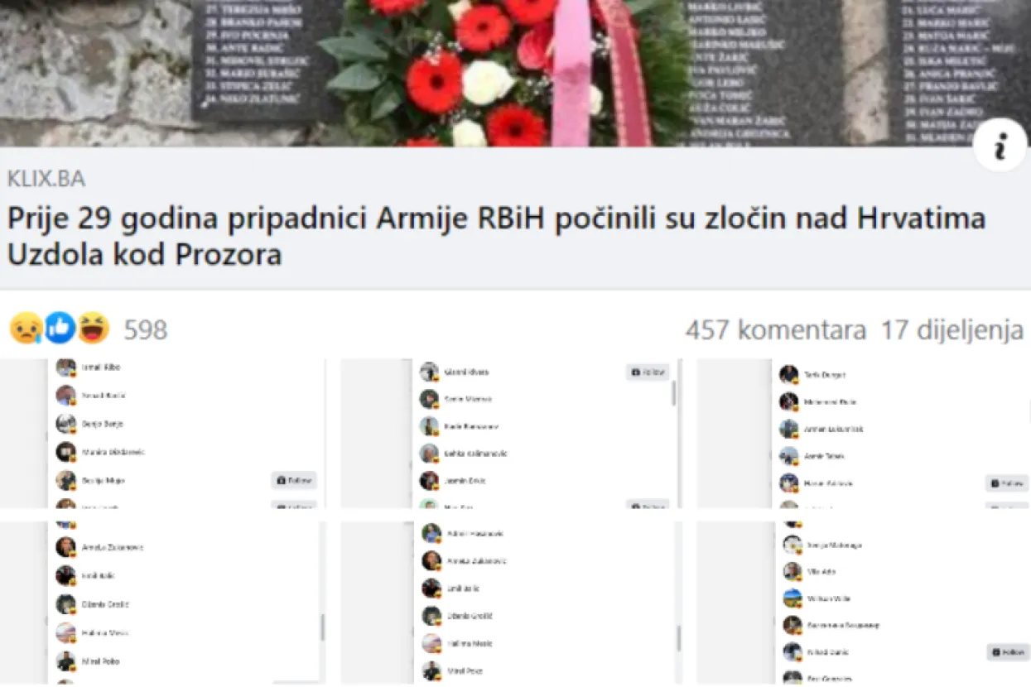This screenshot has height=687, width=1031.
Task: Click the laughing Haha reaction icon
Action: [94, 328]
